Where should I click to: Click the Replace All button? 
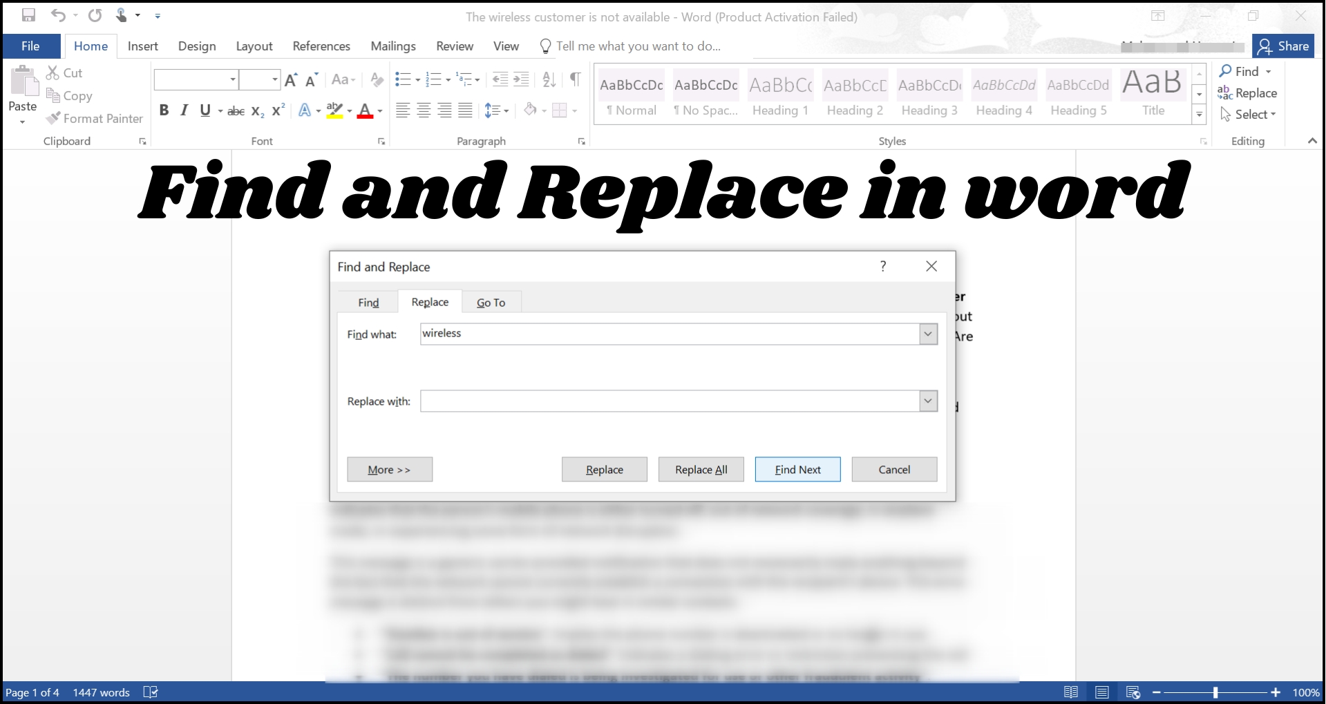(x=701, y=469)
